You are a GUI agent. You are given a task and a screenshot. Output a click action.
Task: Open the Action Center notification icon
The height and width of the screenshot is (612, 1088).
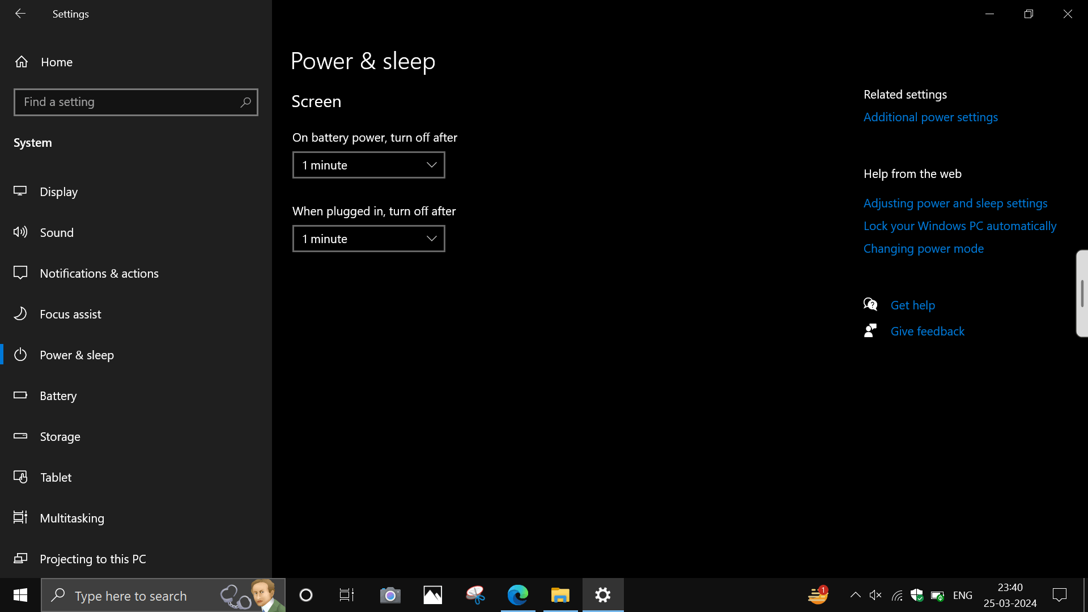tap(1059, 595)
